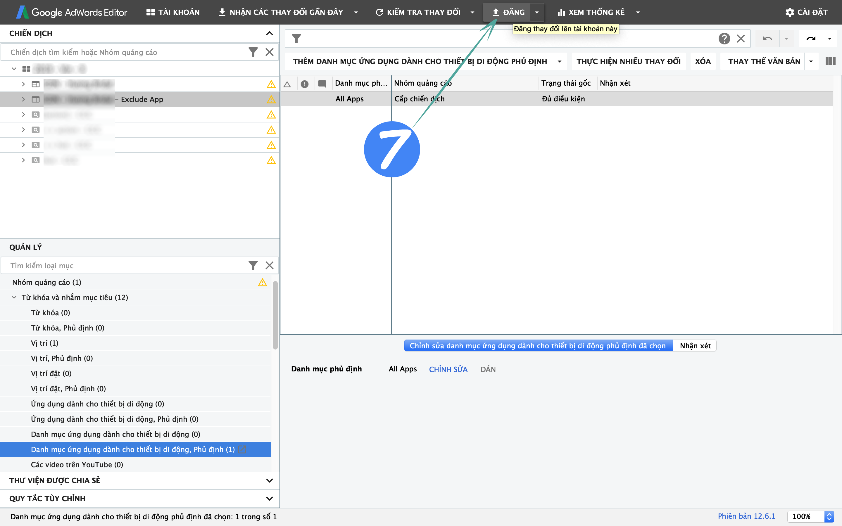Click the campaign search filter funnel icon
The height and width of the screenshot is (526, 842).
[253, 52]
